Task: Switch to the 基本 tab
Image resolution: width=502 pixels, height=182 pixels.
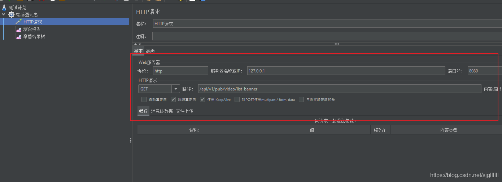Action: (x=138, y=51)
